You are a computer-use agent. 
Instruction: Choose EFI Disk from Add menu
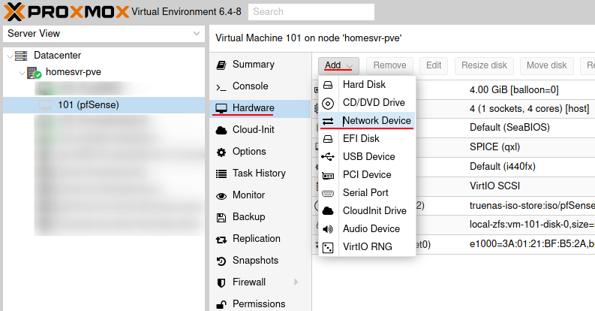coord(367,139)
